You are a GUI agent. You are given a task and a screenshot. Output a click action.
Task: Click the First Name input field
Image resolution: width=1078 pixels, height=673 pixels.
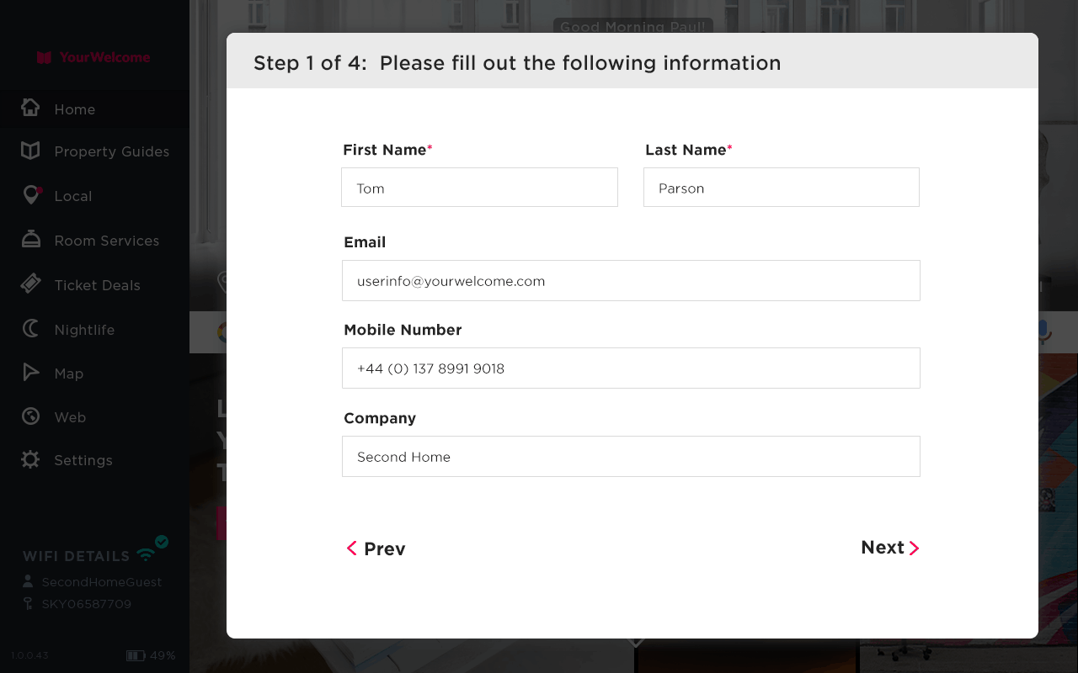pos(479,188)
